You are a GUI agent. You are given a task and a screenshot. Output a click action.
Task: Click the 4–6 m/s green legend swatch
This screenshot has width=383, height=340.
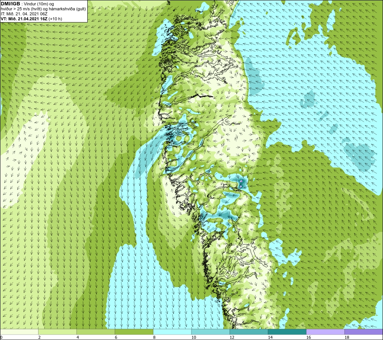pyautogui.click(x=96, y=332)
